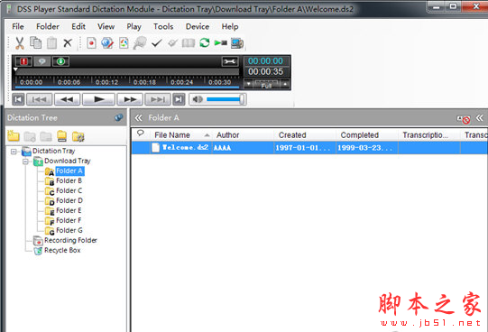The image size is (488, 332).
Task: Click the down arrow beside Full
Action: point(248,84)
